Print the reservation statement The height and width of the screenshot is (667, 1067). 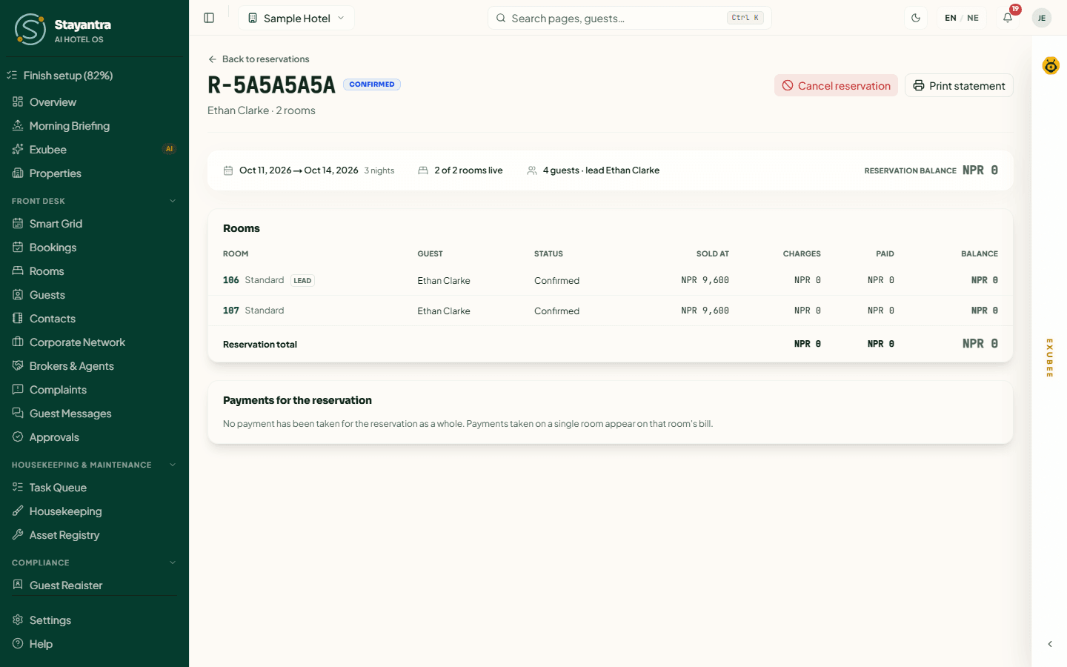pos(959,85)
